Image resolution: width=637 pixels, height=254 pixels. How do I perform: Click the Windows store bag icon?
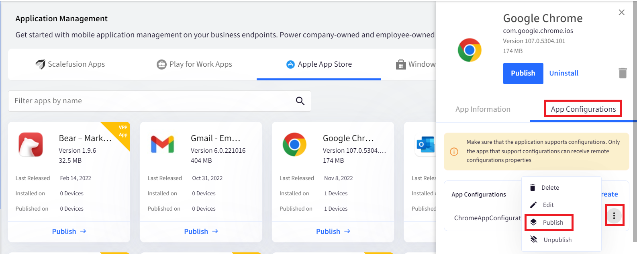[x=401, y=64]
